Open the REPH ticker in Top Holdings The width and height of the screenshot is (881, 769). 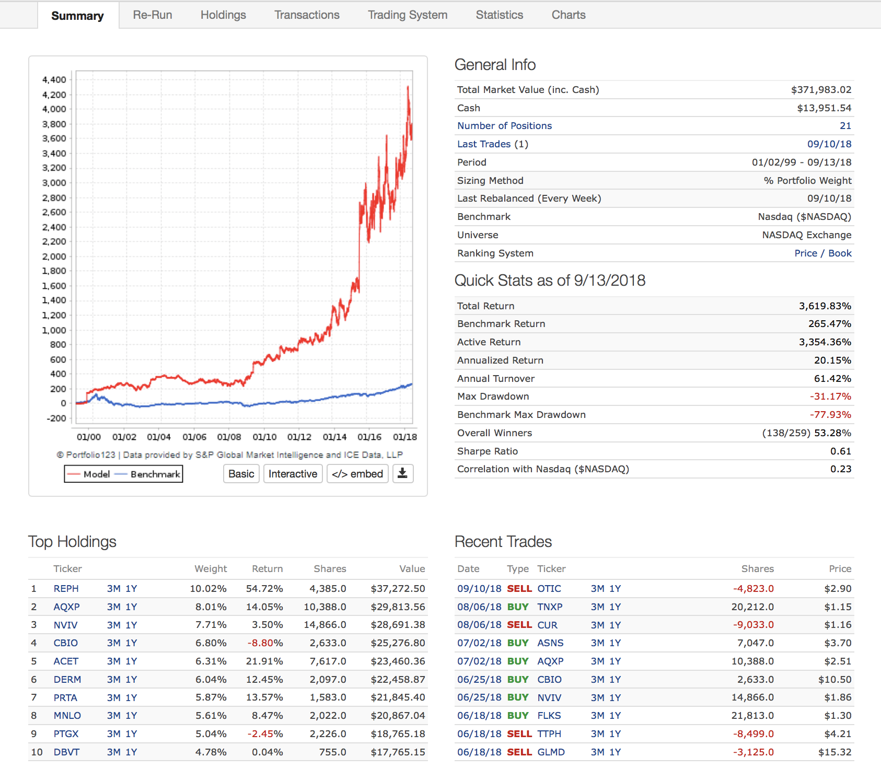click(x=66, y=589)
